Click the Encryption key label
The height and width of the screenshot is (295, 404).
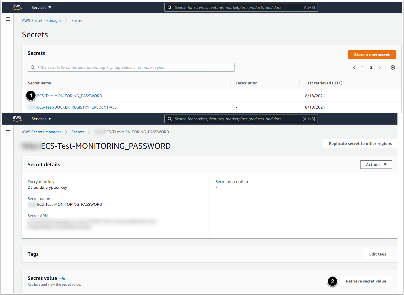(41, 182)
